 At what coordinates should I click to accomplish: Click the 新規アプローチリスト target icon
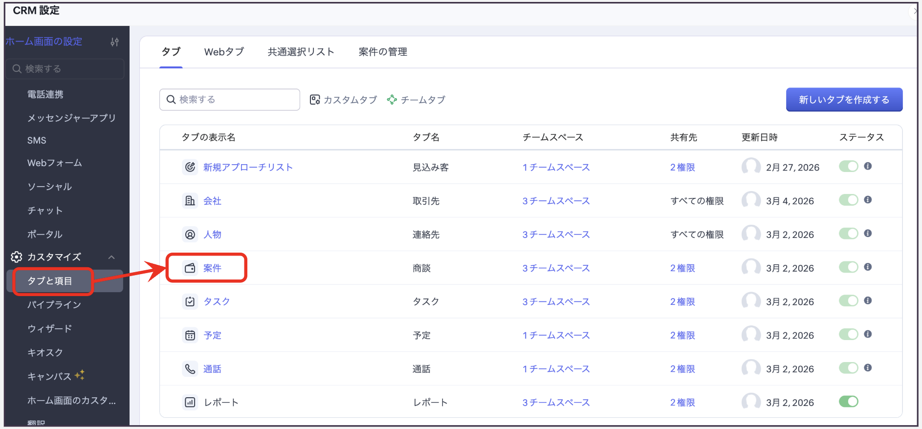pyautogui.click(x=190, y=167)
